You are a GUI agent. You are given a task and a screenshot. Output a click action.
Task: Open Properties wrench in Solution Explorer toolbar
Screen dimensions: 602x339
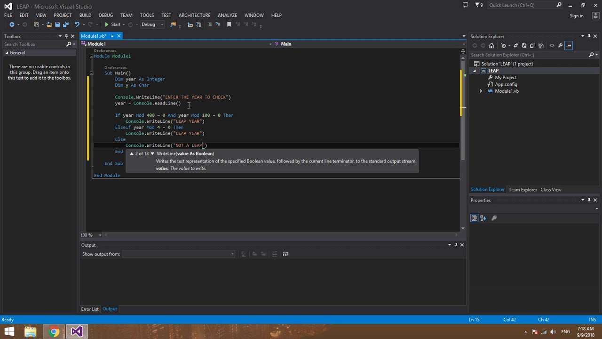(560, 46)
